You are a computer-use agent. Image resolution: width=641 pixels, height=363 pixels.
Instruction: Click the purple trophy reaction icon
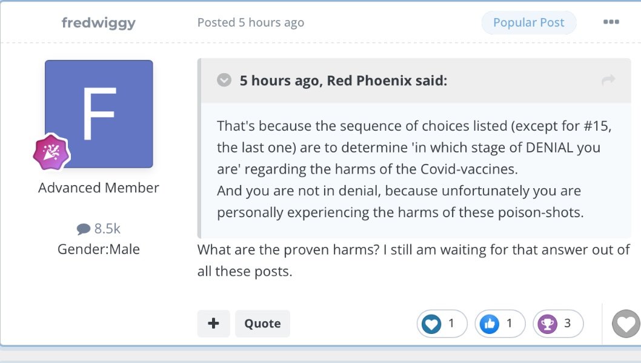547,324
